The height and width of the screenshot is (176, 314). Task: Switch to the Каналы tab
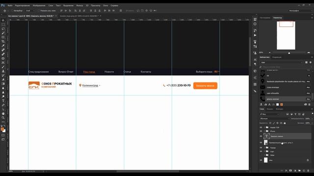pos(270,109)
